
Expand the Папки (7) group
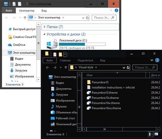click(x=44, y=27)
